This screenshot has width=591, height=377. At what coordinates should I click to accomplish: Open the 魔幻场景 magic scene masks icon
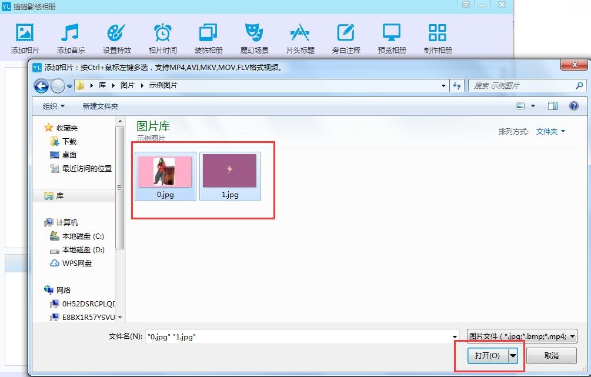(254, 33)
